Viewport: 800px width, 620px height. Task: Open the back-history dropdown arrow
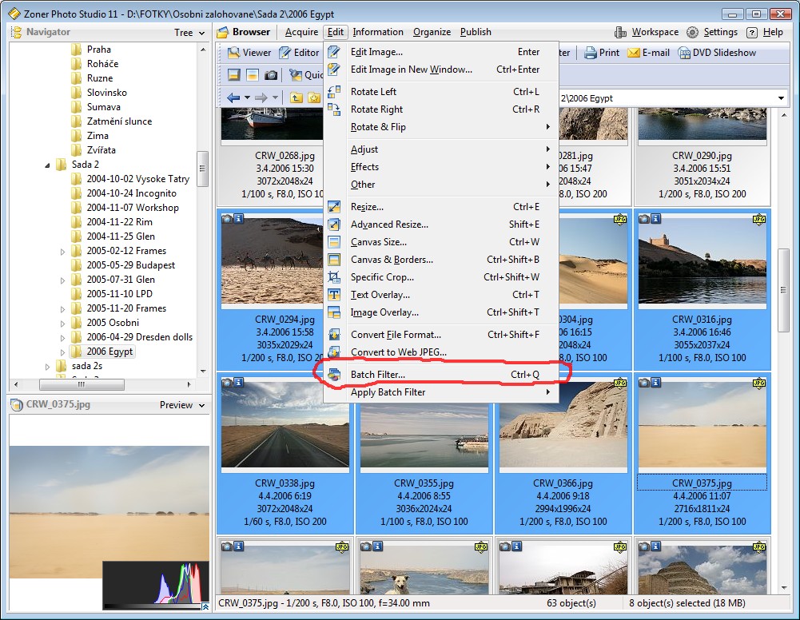(248, 97)
